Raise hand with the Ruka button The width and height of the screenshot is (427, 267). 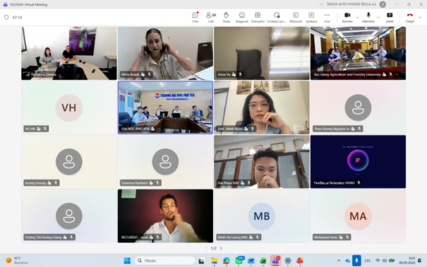(x=227, y=17)
